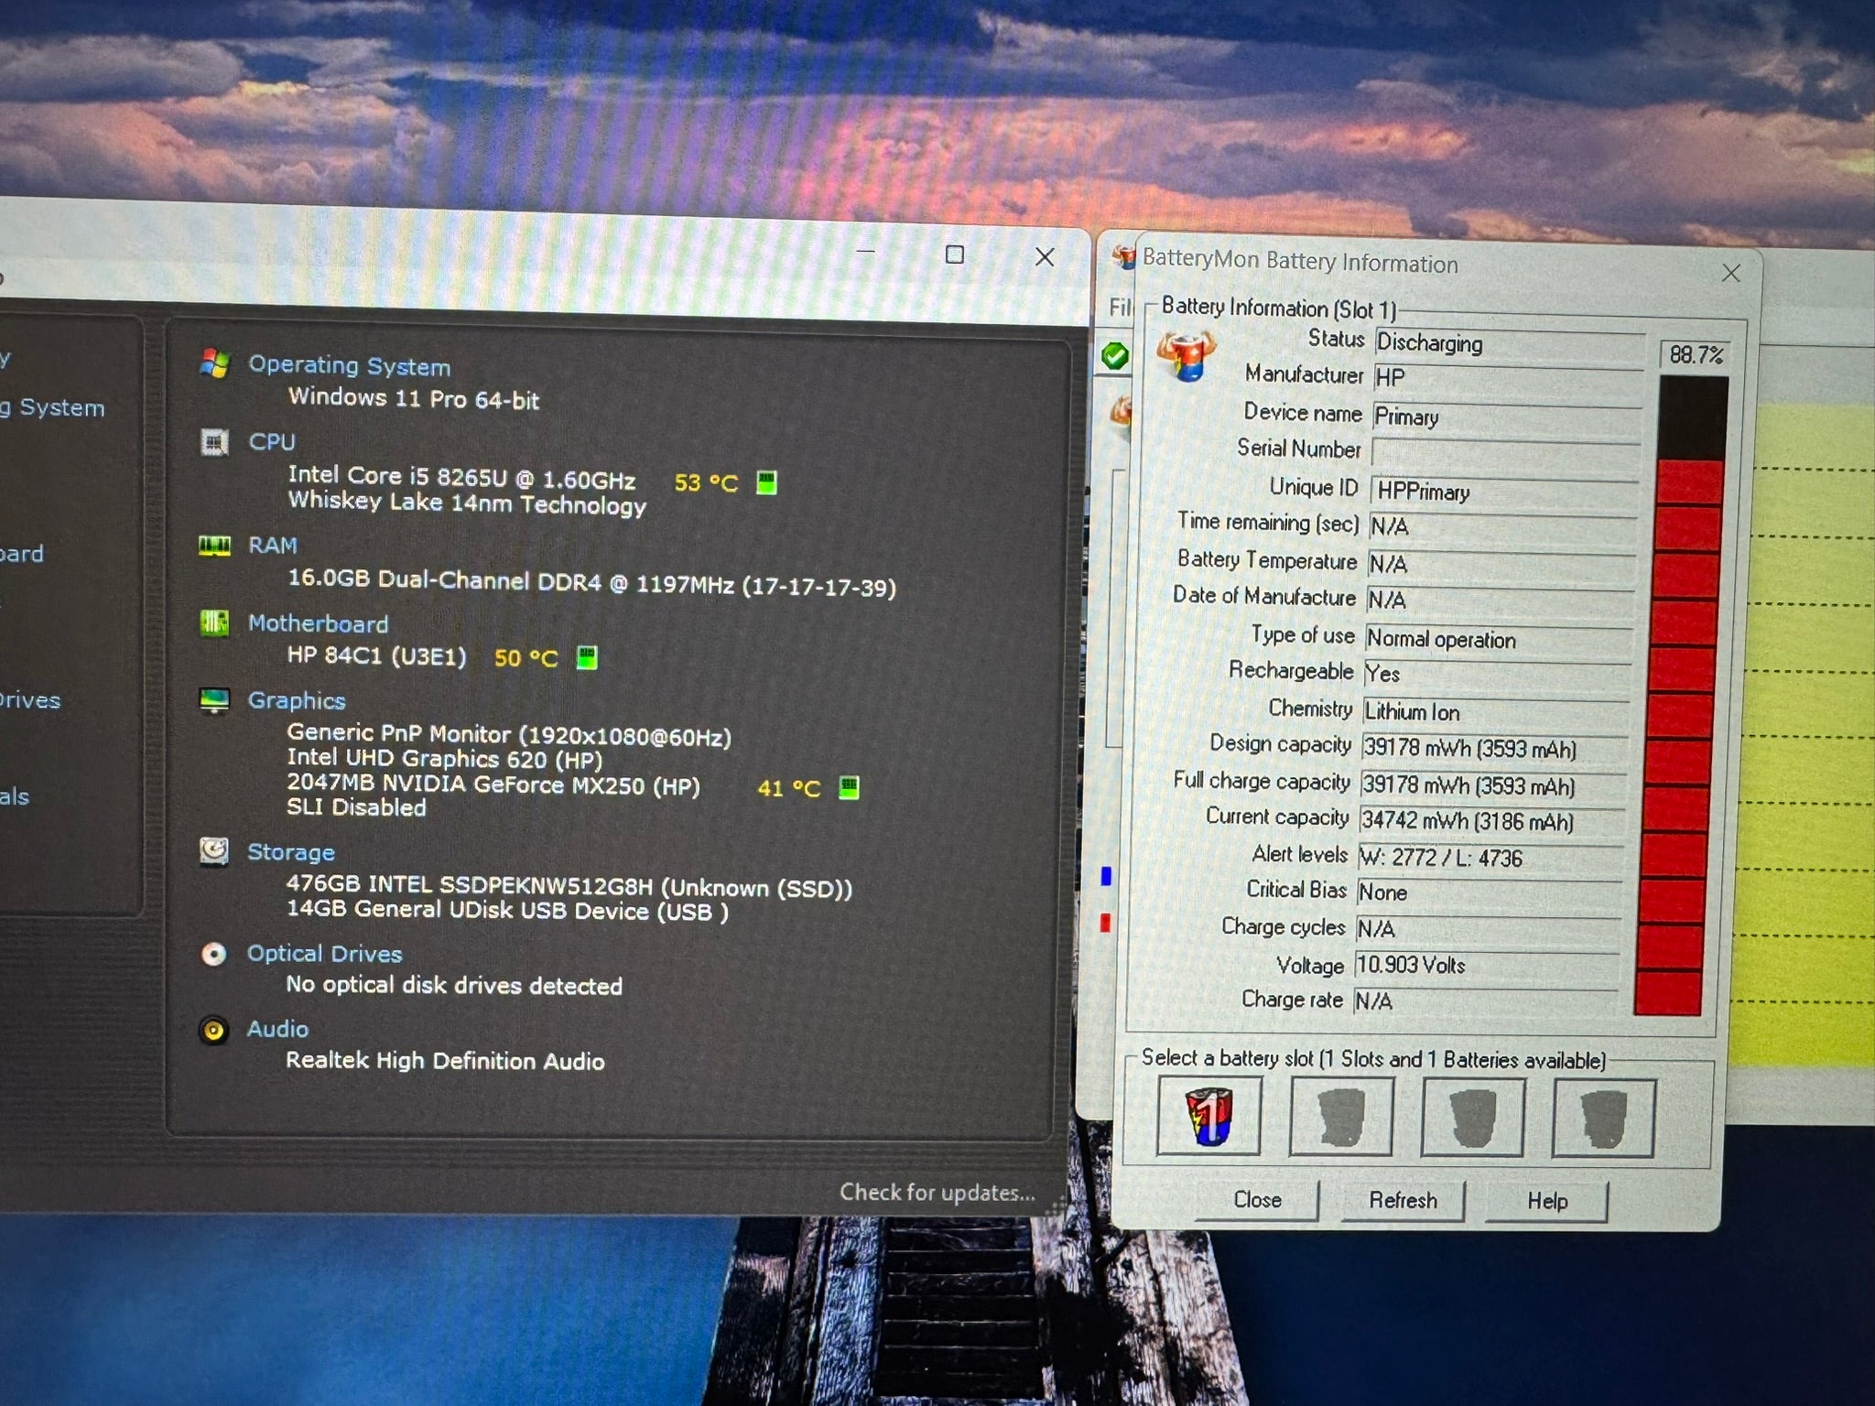
Task: Click the Current capacity value field
Action: (1492, 821)
